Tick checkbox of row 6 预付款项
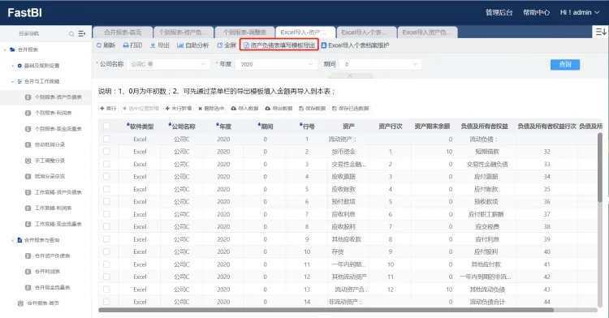The height and width of the screenshot is (318, 609). [x=106, y=201]
